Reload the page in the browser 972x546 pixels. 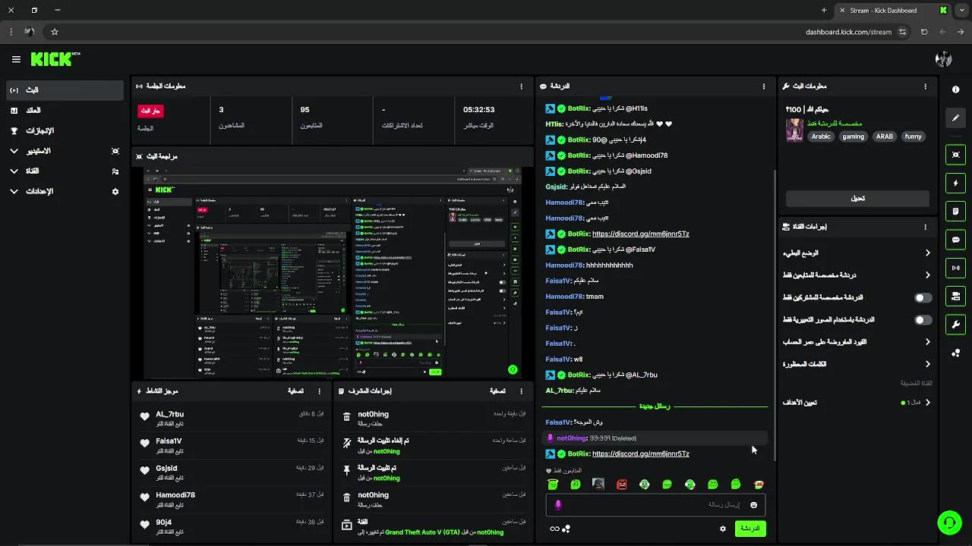click(x=924, y=32)
